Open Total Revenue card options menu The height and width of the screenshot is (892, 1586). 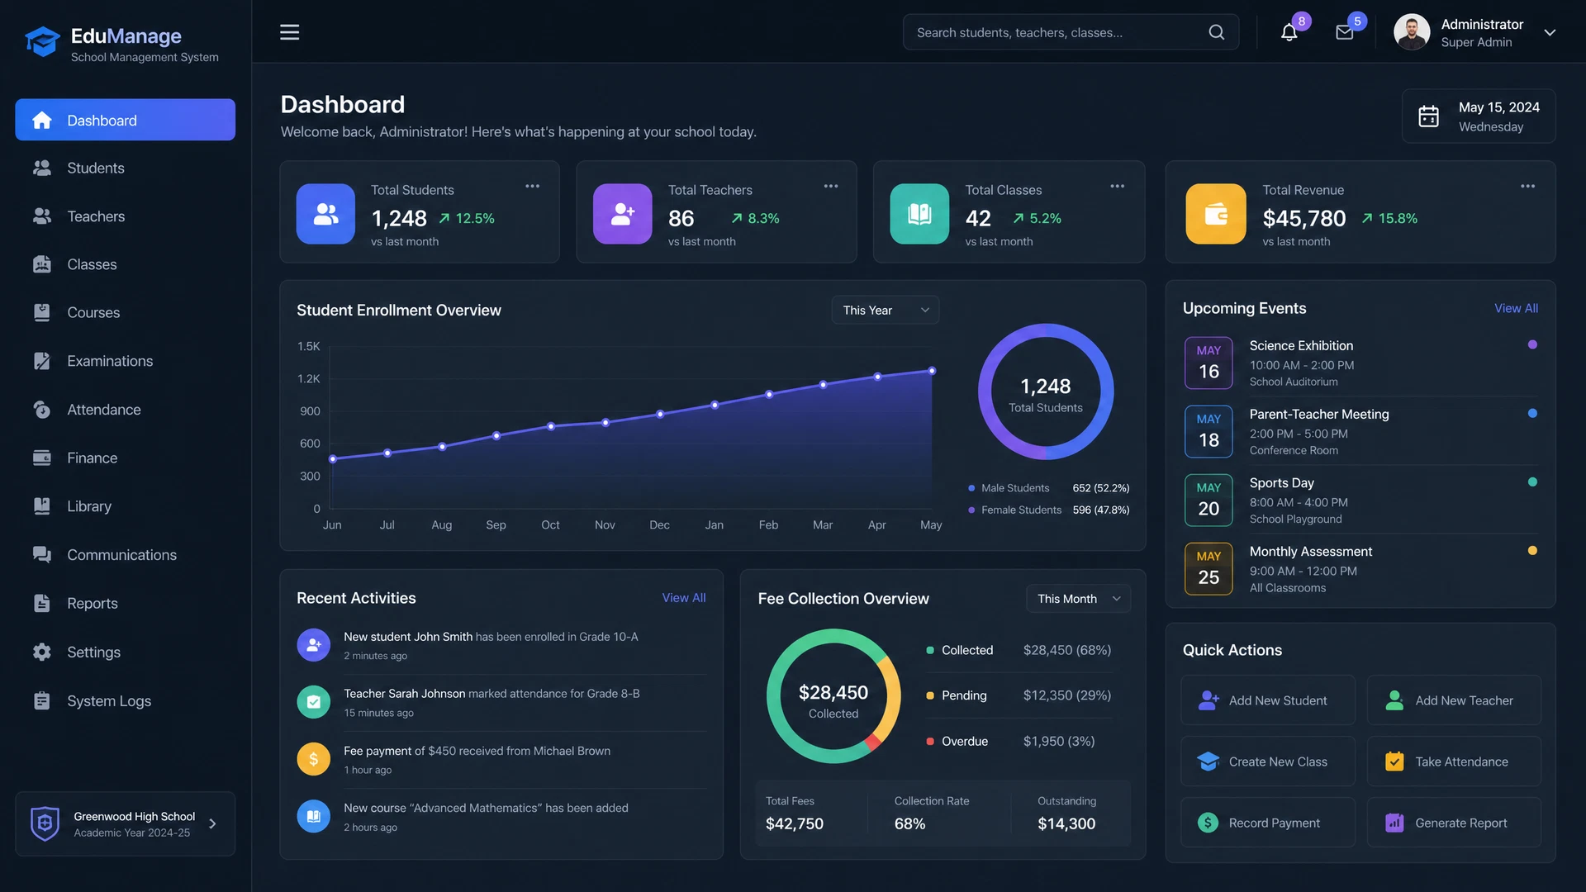1528,187
